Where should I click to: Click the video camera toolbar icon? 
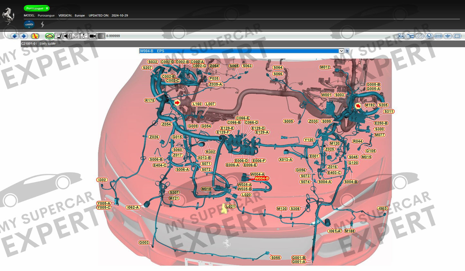click(93, 36)
